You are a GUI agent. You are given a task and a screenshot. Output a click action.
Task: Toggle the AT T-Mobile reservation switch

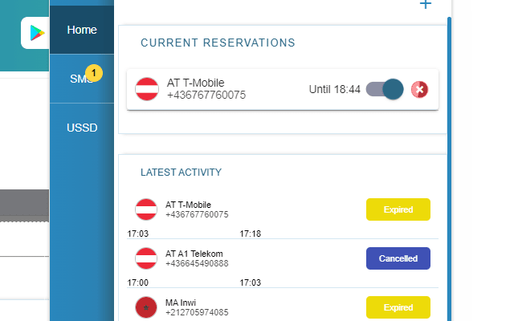pos(384,89)
